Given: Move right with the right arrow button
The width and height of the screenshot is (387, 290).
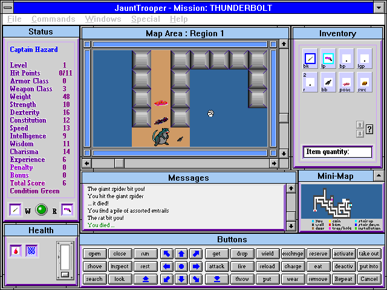Looking at the screenshot, I should point(196,266).
